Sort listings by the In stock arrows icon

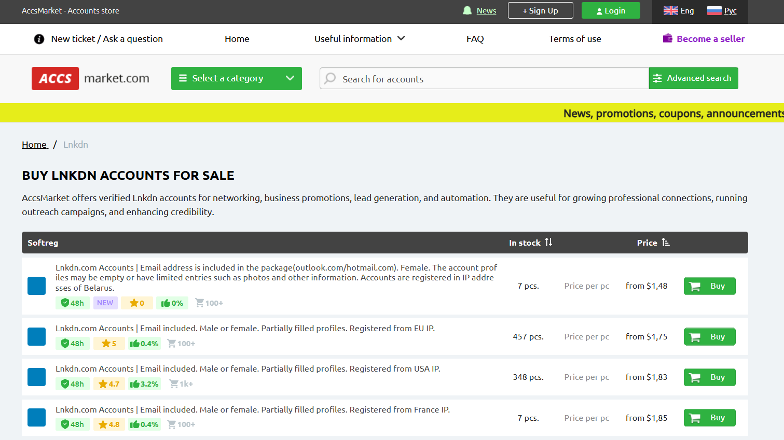[x=548, y=242]
